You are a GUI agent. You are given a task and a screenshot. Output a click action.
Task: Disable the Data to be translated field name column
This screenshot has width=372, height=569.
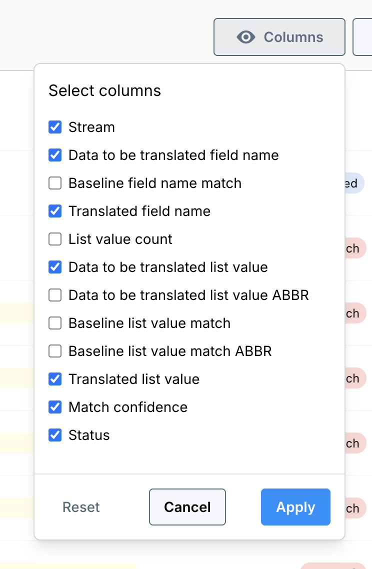55,155
